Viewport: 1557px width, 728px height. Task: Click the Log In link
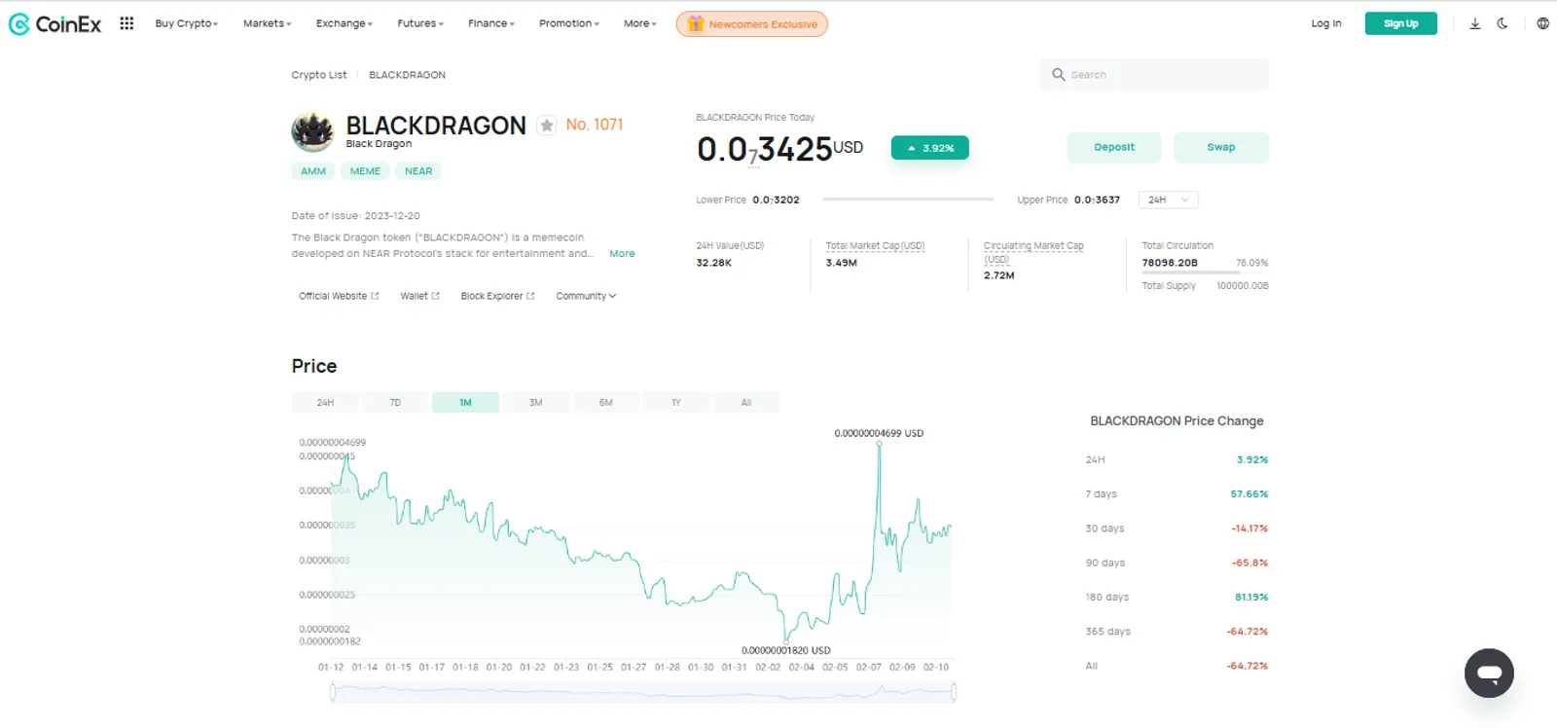1325,23
